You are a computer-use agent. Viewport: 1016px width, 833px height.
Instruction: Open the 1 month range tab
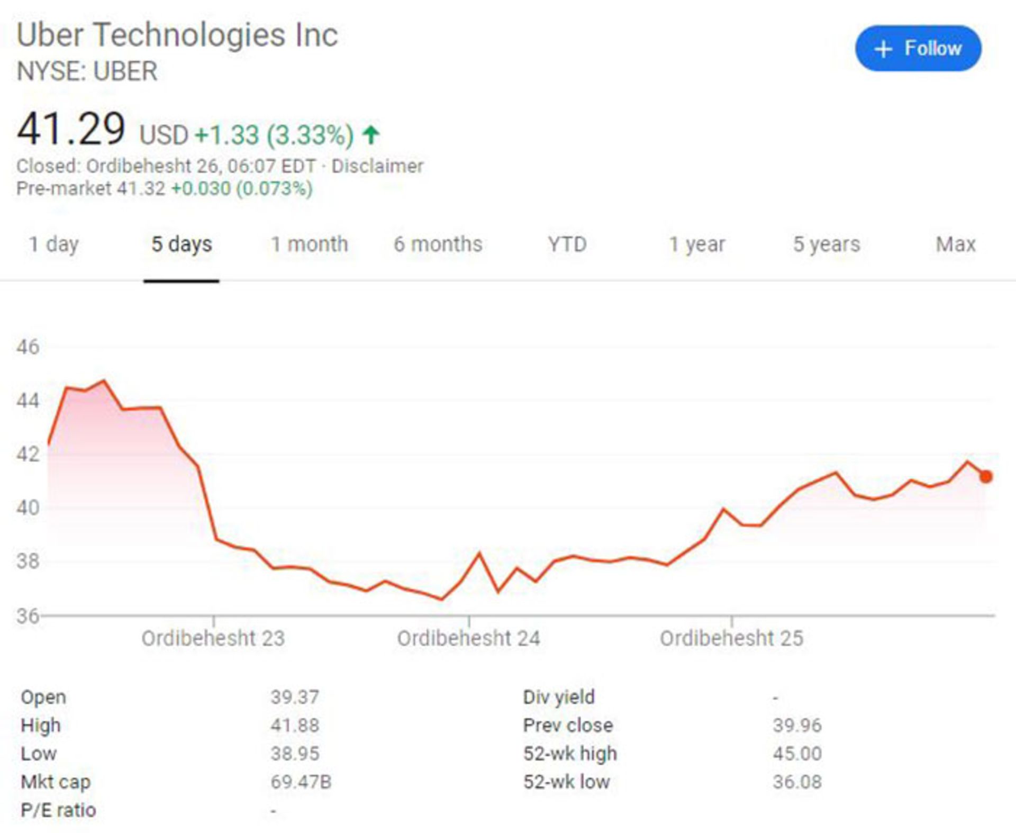coord(310,245)
